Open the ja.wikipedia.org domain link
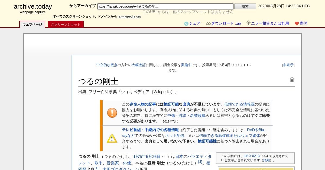This screenshot has width=325, height=170. (x=129, y=16)
